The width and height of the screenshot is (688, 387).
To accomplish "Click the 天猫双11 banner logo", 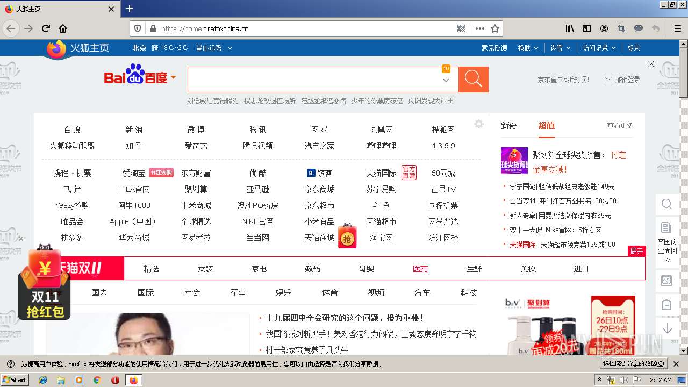I will 79,268.
